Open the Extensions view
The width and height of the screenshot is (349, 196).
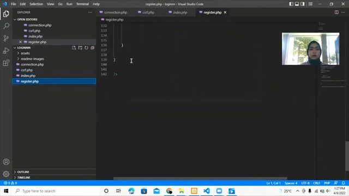point(6,63)
